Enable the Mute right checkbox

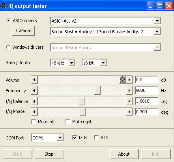pos(68,122)
